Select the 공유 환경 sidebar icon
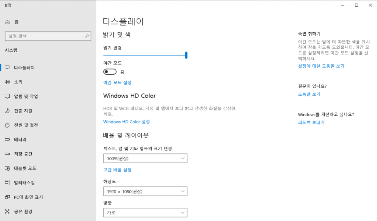 point(7,211)
